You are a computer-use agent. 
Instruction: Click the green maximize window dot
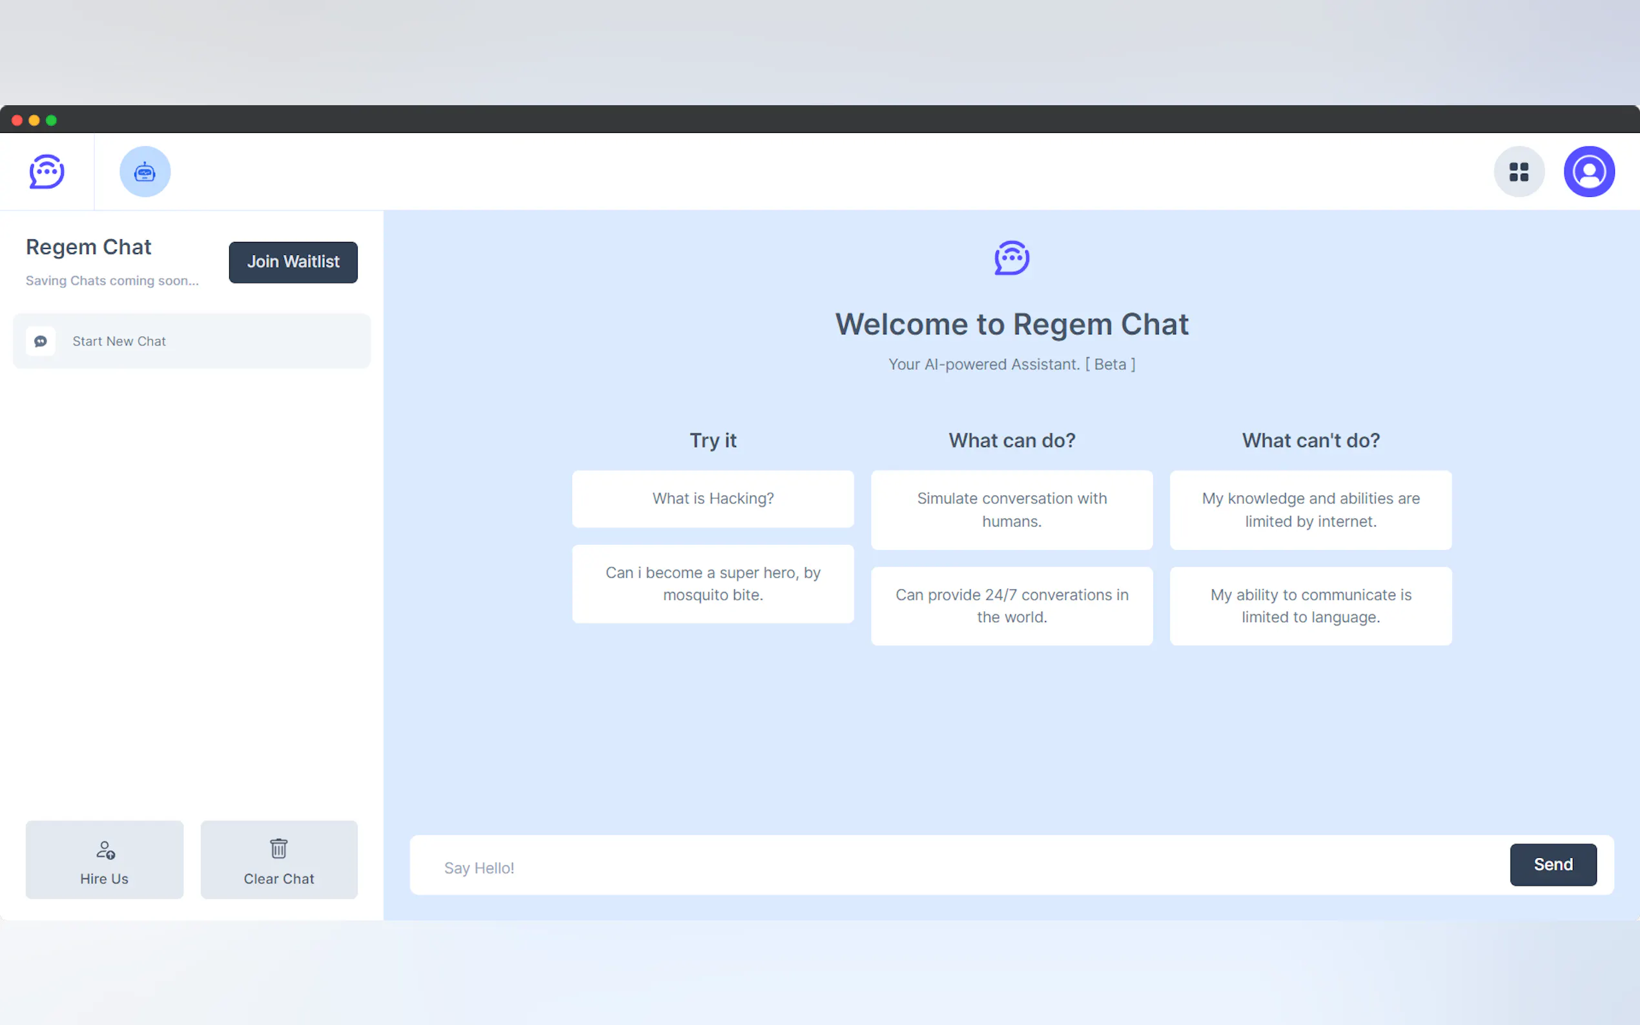tap(52, 121)
